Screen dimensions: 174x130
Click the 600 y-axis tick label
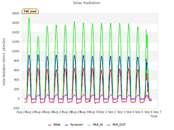pyautogui.click(x=17, y=70)
